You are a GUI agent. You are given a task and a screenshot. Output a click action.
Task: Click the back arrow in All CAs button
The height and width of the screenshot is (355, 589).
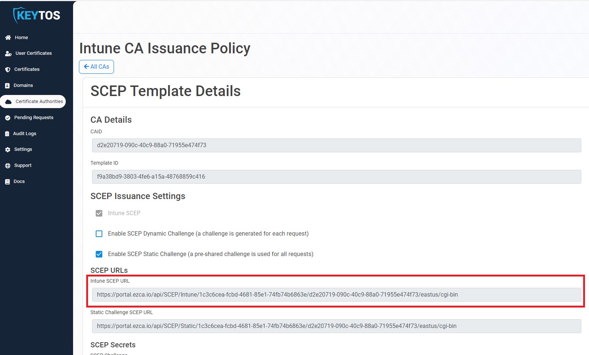tap(87, 66)
